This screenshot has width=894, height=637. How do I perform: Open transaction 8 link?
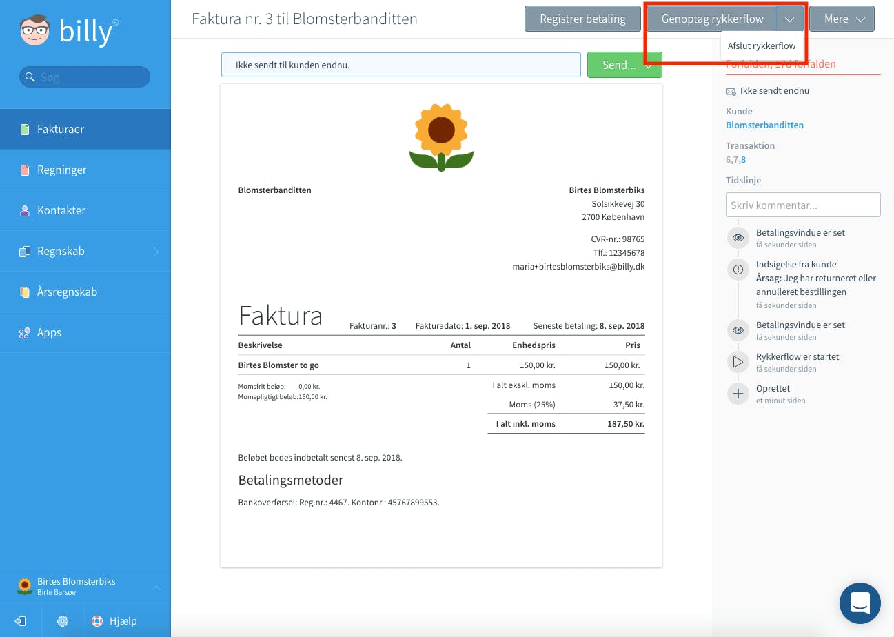(743, 160)
